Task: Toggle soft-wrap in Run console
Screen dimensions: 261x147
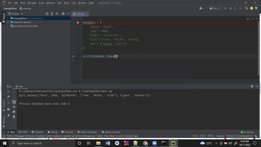Action: point(14,102)
